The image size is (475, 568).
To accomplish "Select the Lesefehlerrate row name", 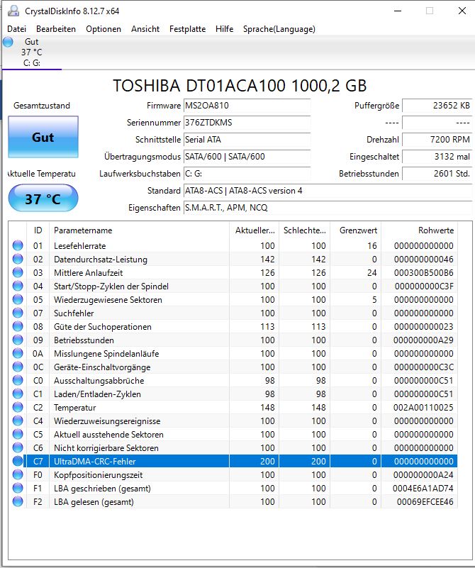I will 79,246.
